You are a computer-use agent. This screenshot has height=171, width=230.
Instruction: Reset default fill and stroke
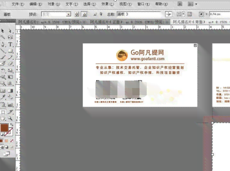(x=2, y=134)
